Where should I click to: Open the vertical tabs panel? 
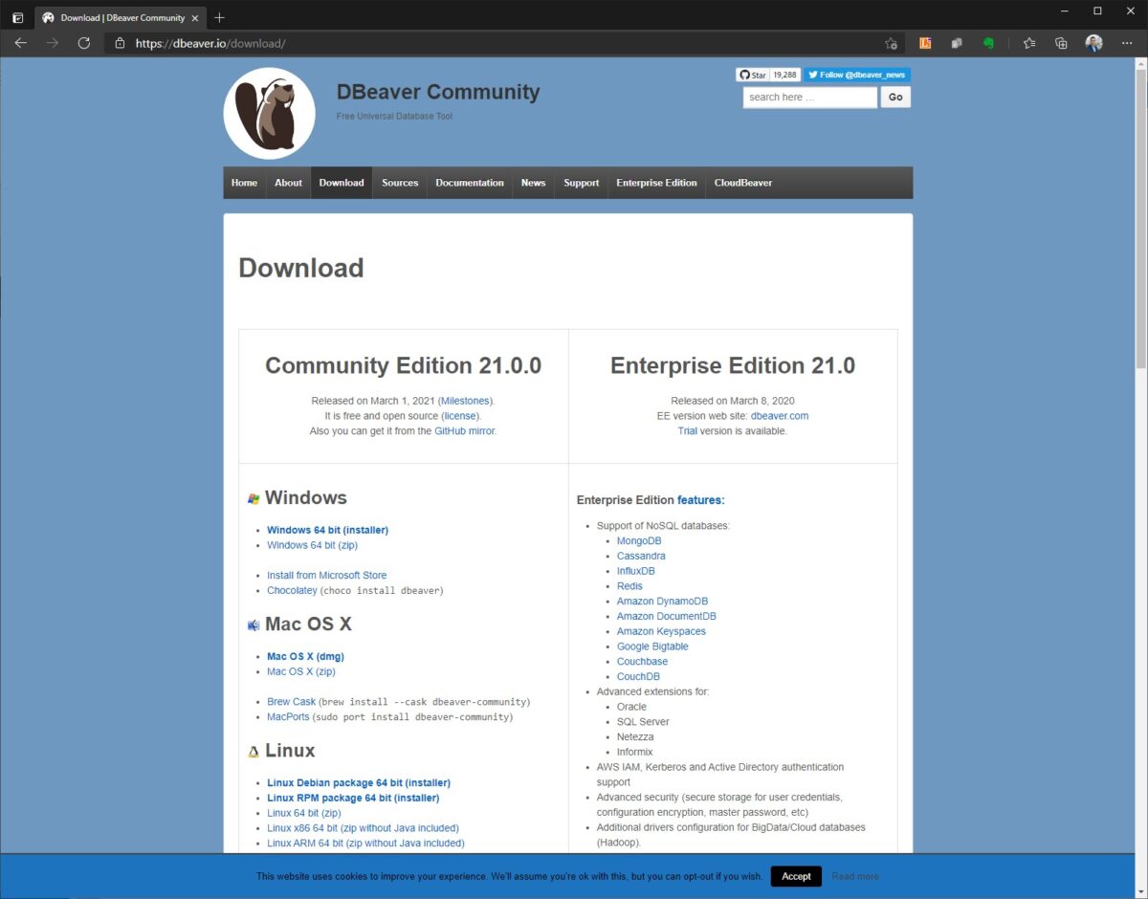click(x=17, y=17)
